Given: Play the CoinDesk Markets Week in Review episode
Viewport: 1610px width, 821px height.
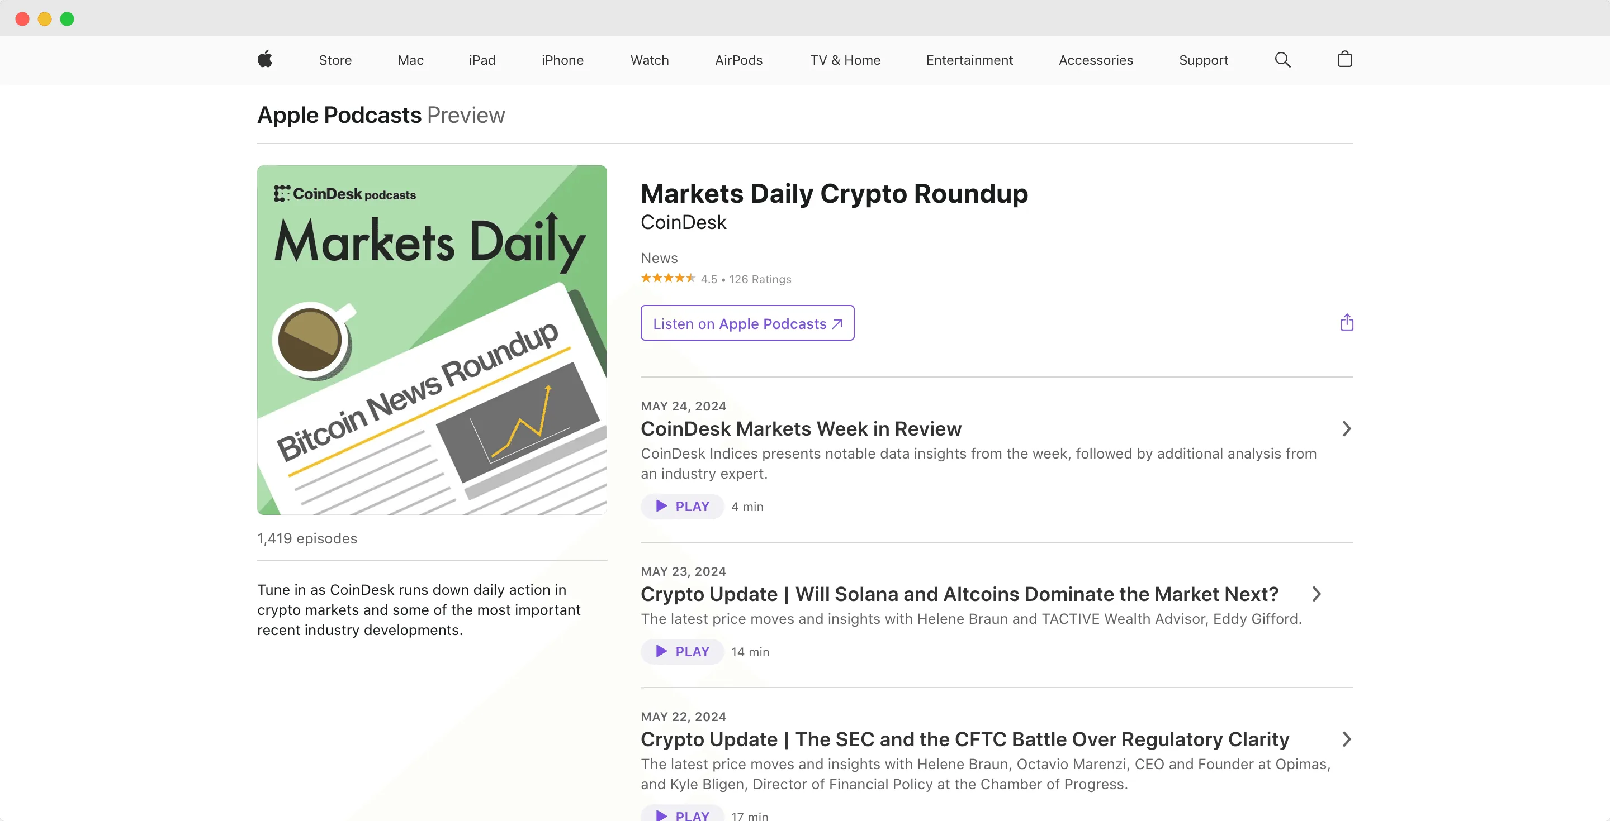Looking at the screenshot, I should click(681, 507).
